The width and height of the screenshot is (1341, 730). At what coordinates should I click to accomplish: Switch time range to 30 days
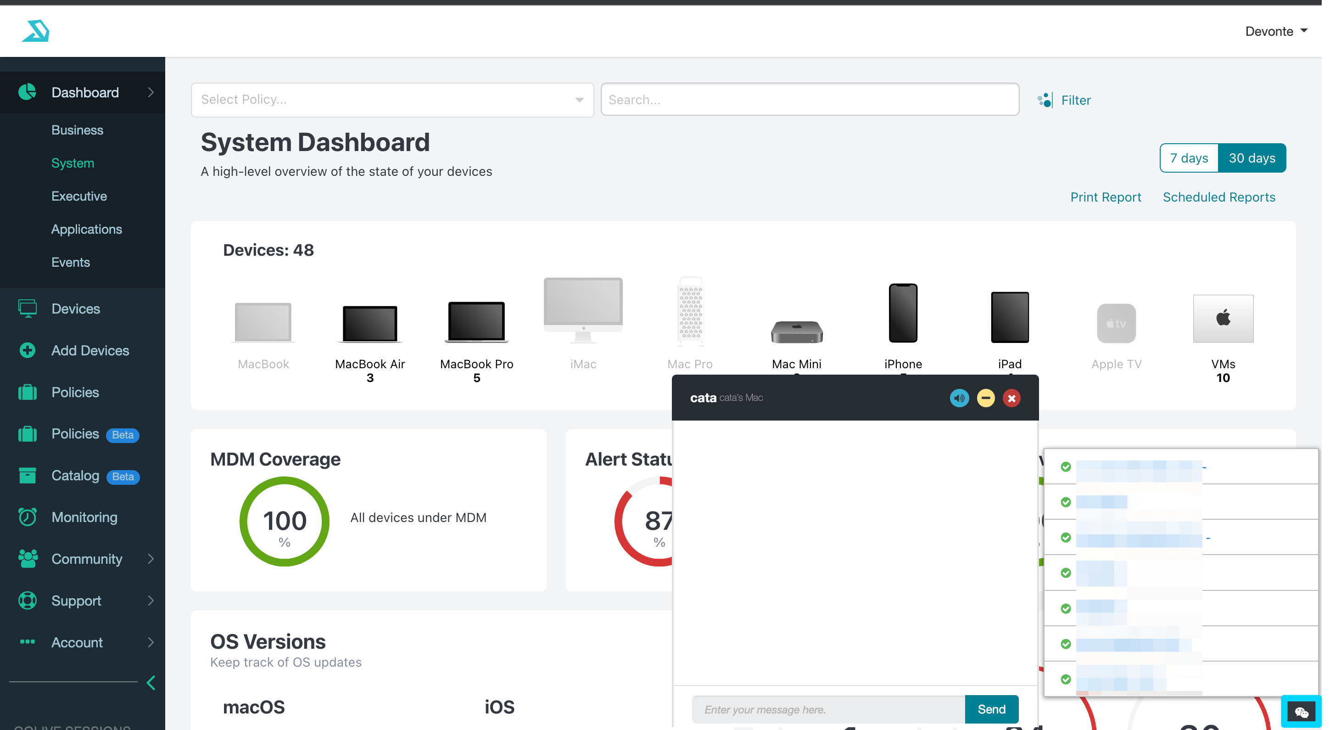[x=1252, y=158]
